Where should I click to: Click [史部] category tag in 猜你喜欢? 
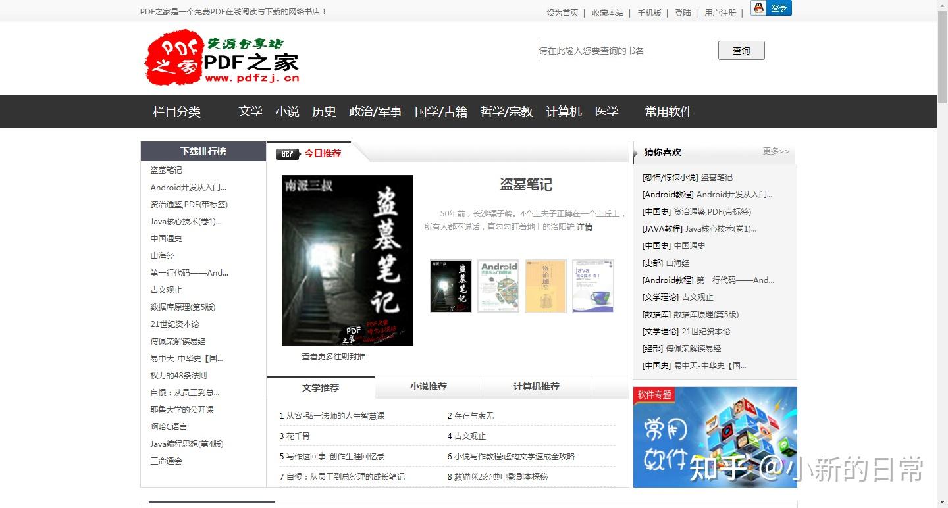click(652, 263)
